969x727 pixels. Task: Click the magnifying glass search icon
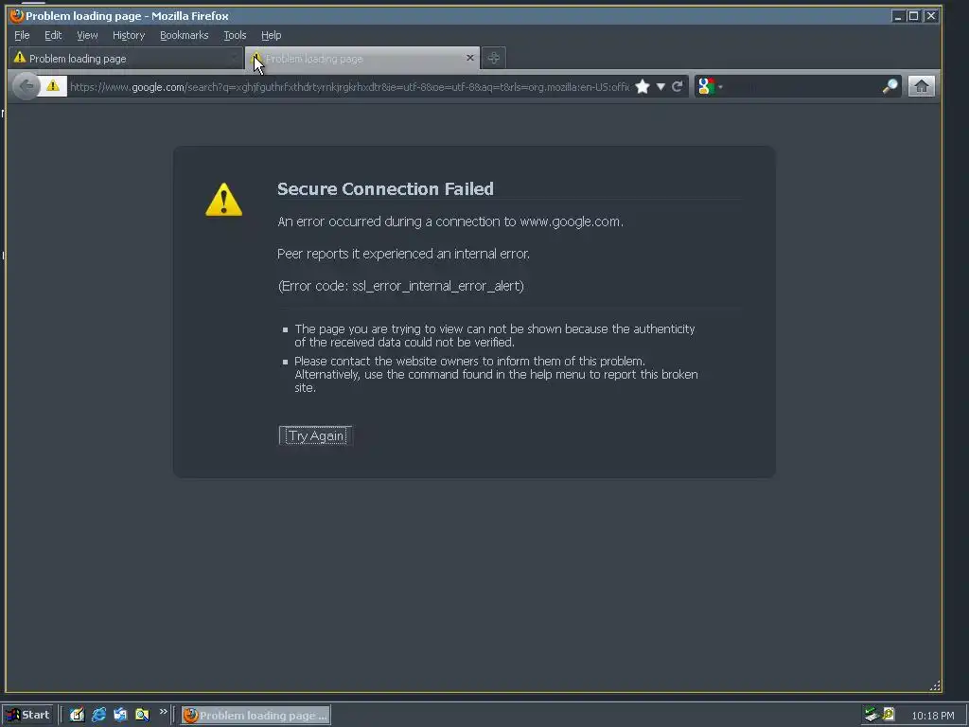click(x=890, y=86)
